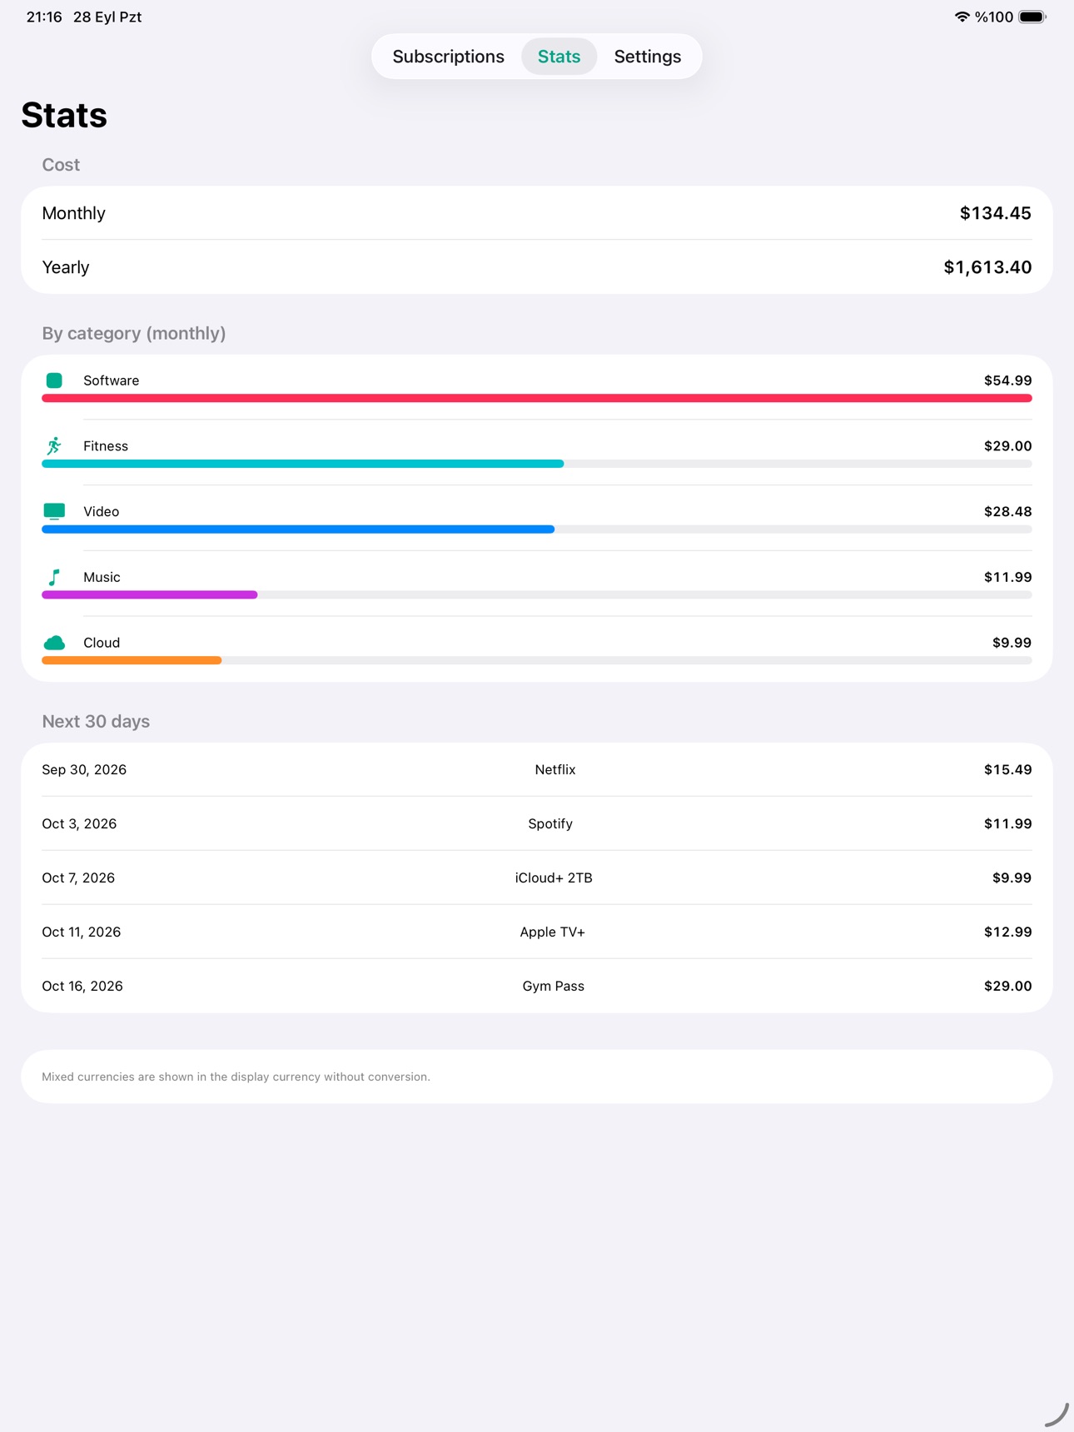Open the Settings tab
This screenshot has height=1432, width=1074.
648,57
